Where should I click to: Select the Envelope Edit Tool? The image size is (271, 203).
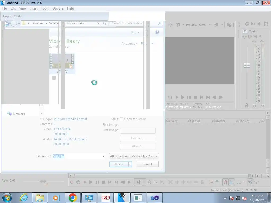pyautogui.click(x=149, y=182)
